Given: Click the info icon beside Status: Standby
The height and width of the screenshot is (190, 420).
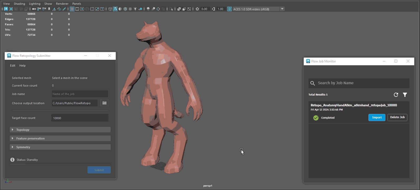Looking at the screenshot, I should pyautogui.click(x=12, y=160).
